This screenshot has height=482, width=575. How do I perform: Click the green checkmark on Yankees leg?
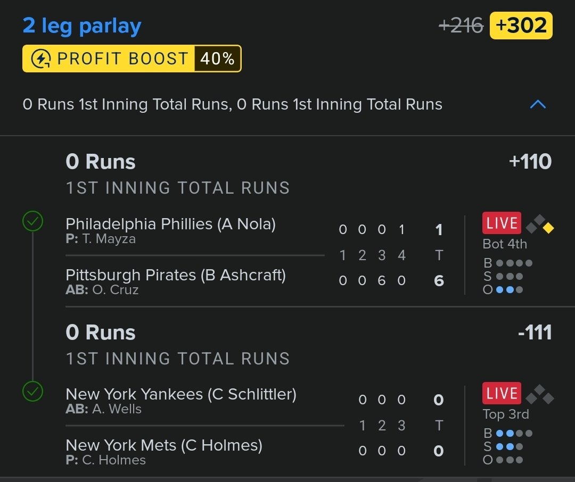point(32,392)
